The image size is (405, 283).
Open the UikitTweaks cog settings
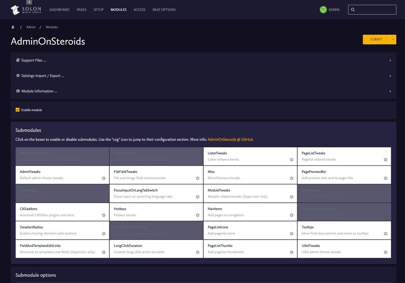385,252
